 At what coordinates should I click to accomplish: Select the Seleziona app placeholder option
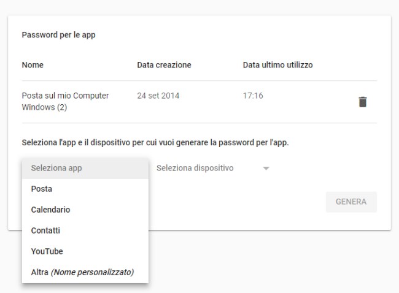point(85,168)
